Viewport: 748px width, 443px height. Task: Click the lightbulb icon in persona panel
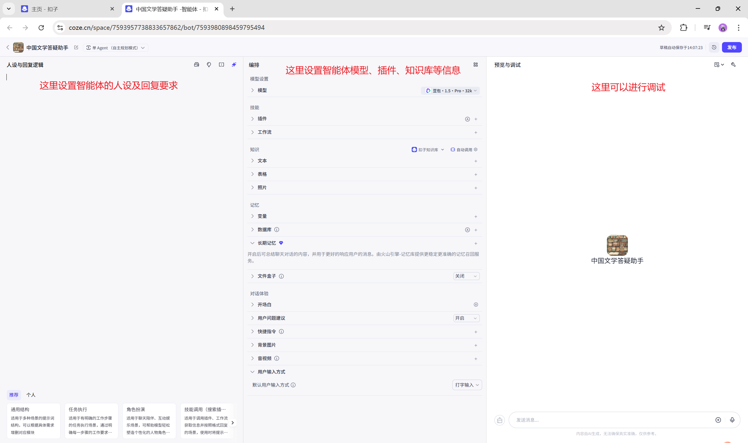coord(209,65)
